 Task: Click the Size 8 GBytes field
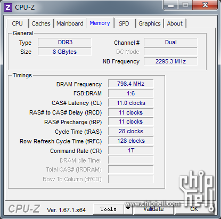click(x=64, y=52)
